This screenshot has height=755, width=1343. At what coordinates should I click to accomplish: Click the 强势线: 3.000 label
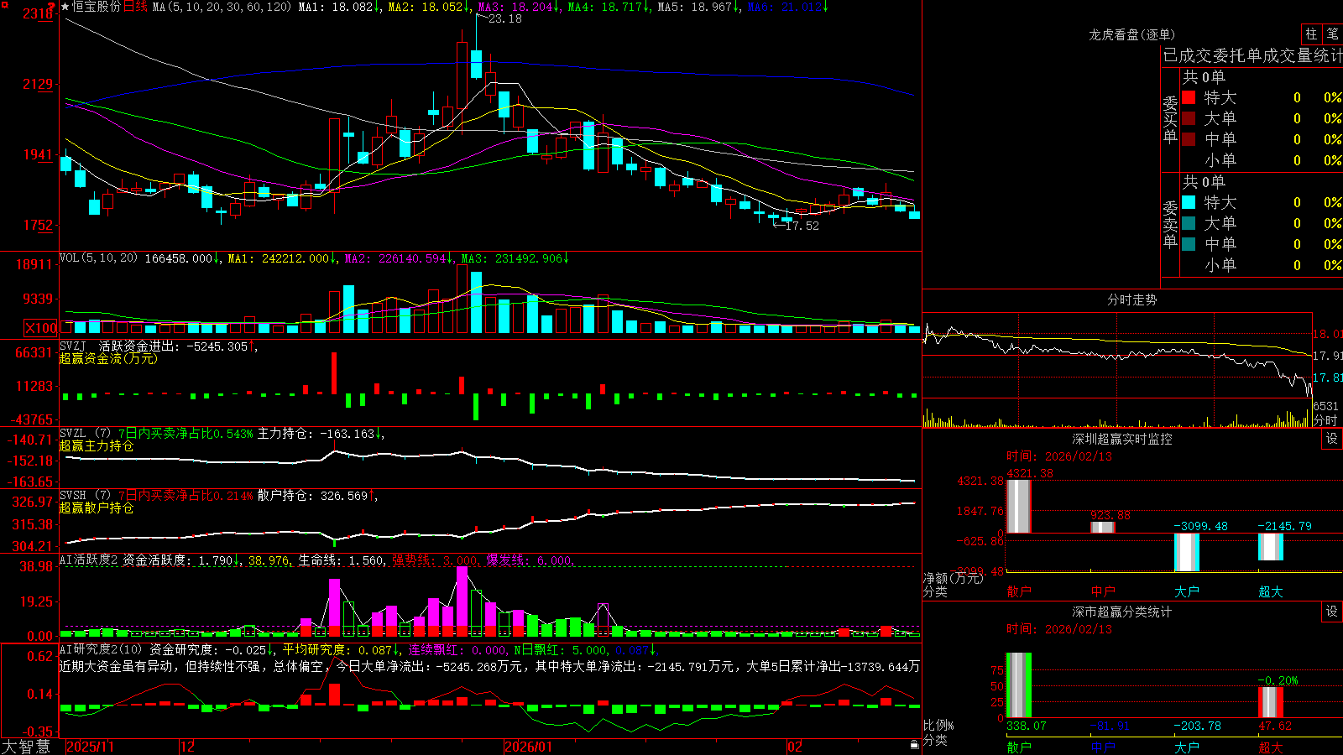436,560
